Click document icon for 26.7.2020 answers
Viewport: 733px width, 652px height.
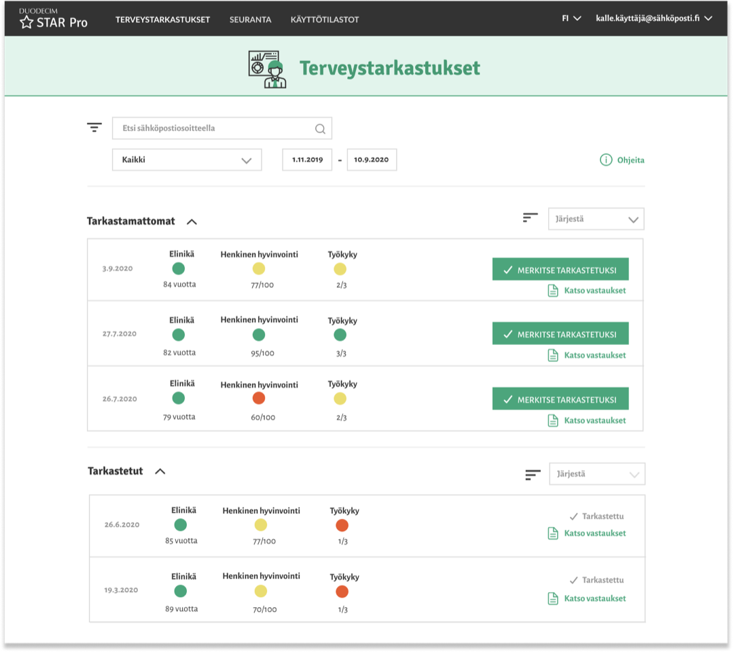[553, 420]
